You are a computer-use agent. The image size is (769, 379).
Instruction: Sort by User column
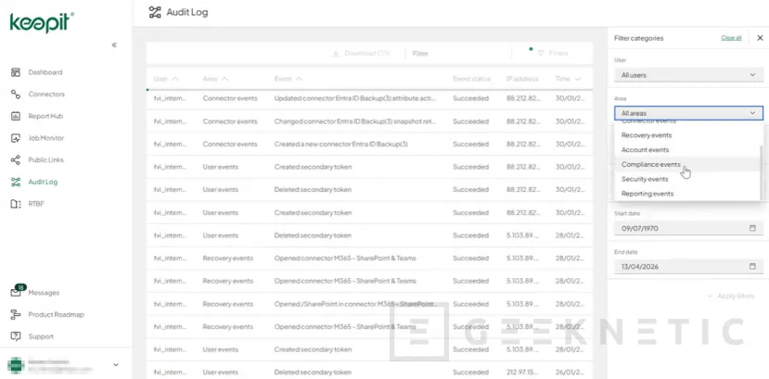tap(166, 79)
